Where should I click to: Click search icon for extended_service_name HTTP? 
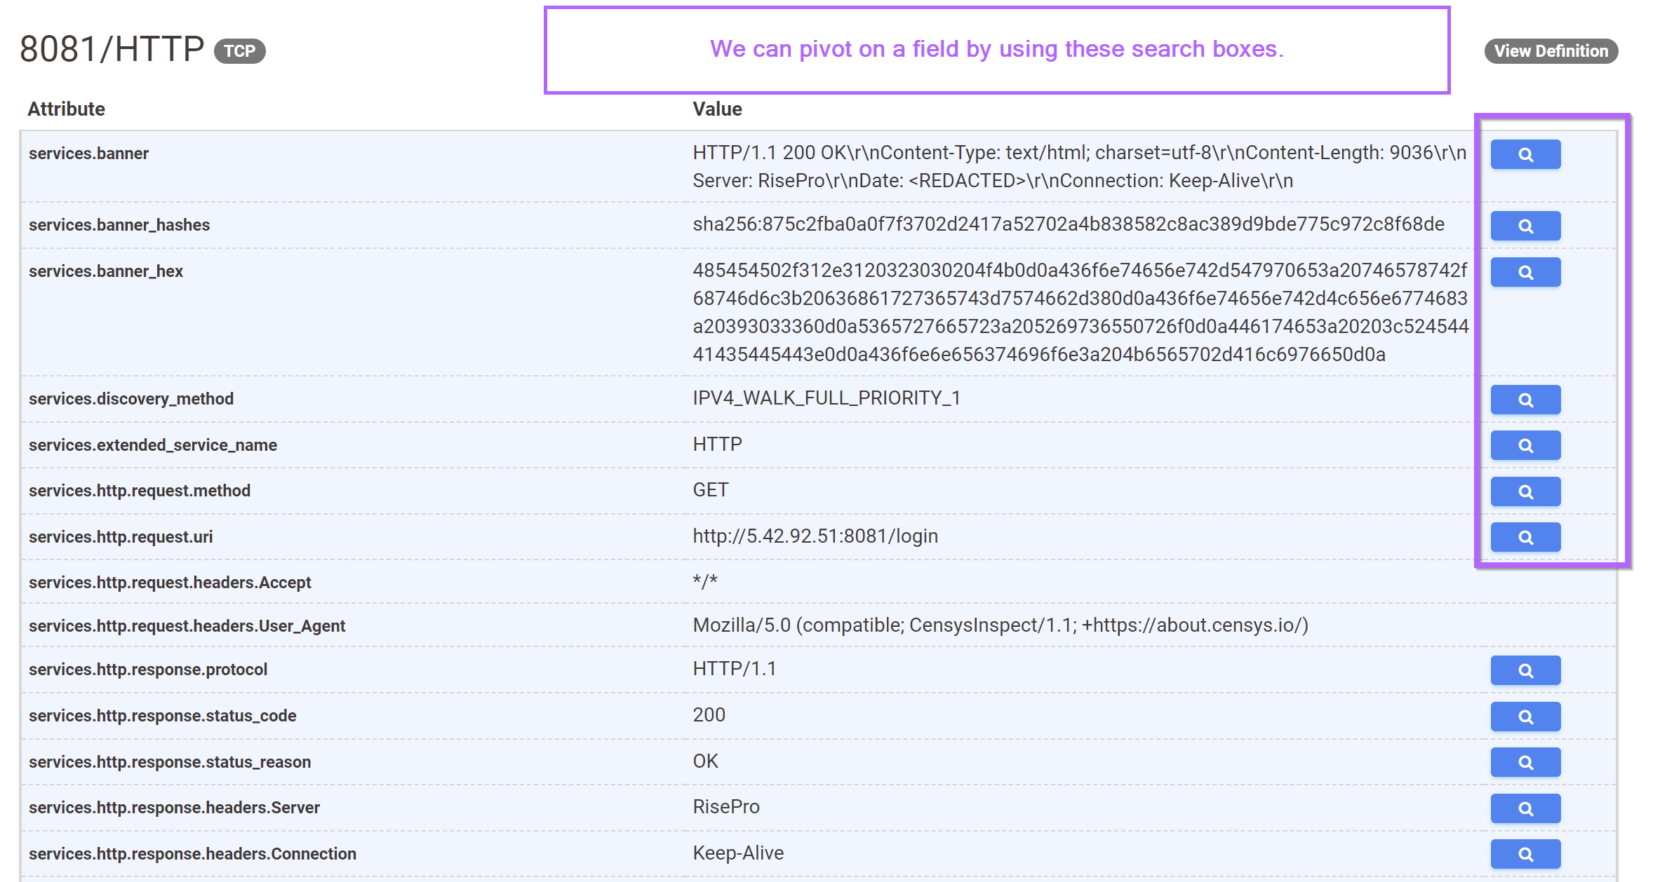click(x=1525, y=445)
